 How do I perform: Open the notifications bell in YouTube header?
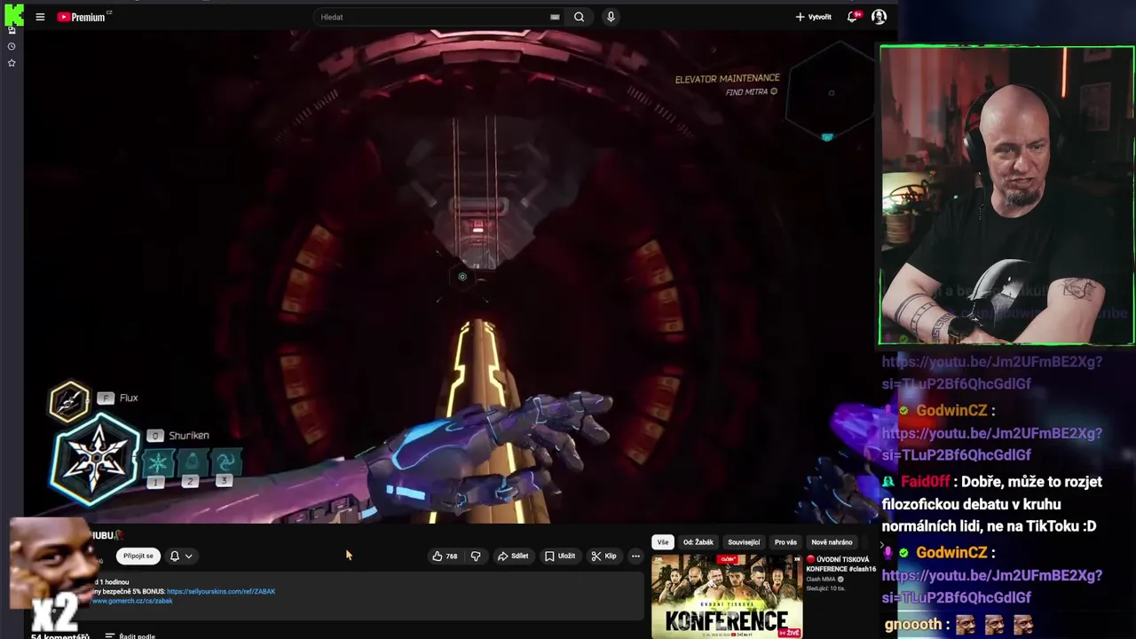[852, 17]
